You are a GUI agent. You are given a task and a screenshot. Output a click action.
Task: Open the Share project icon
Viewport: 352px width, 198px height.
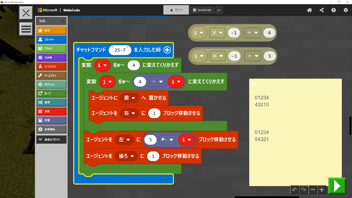tap(321, 10)
